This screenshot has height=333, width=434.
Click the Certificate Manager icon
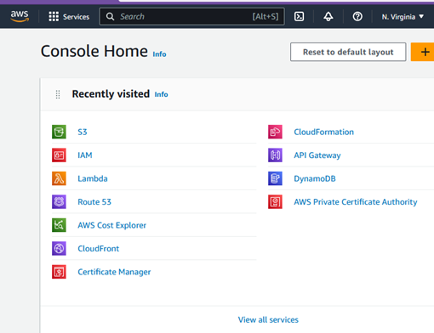coord(59,272)
